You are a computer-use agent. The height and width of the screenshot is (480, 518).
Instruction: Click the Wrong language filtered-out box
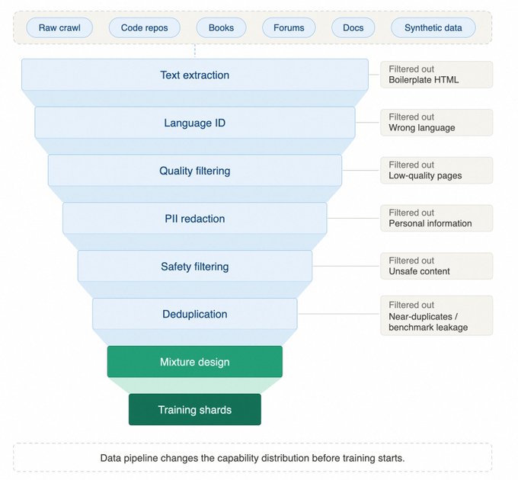[x=436, y=123]
